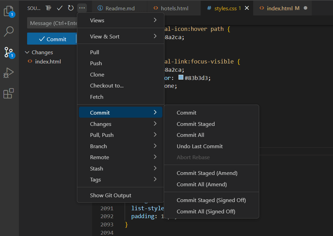Click the padding property on line 2092
333x236 pixels.
143,216
